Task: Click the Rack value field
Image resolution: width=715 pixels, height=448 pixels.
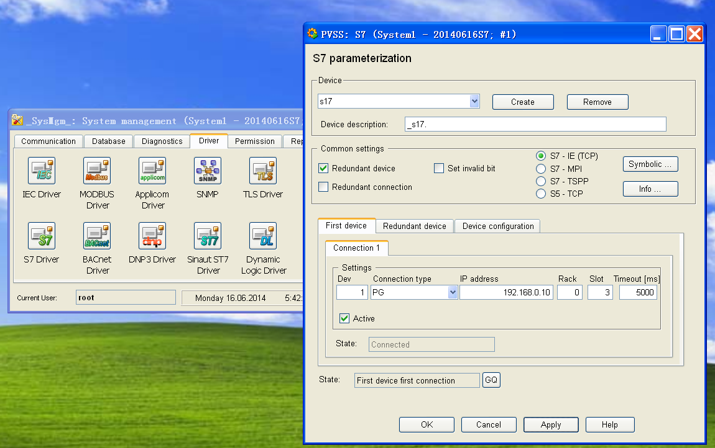Action: click(570, 292)
